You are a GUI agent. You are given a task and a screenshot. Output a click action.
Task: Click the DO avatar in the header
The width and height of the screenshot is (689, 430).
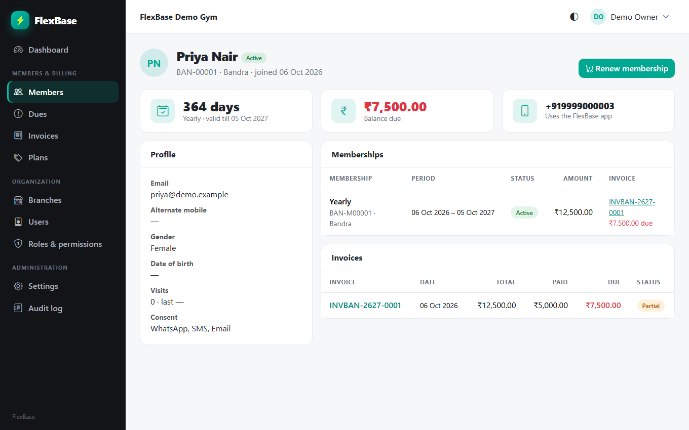click(598, 17)
